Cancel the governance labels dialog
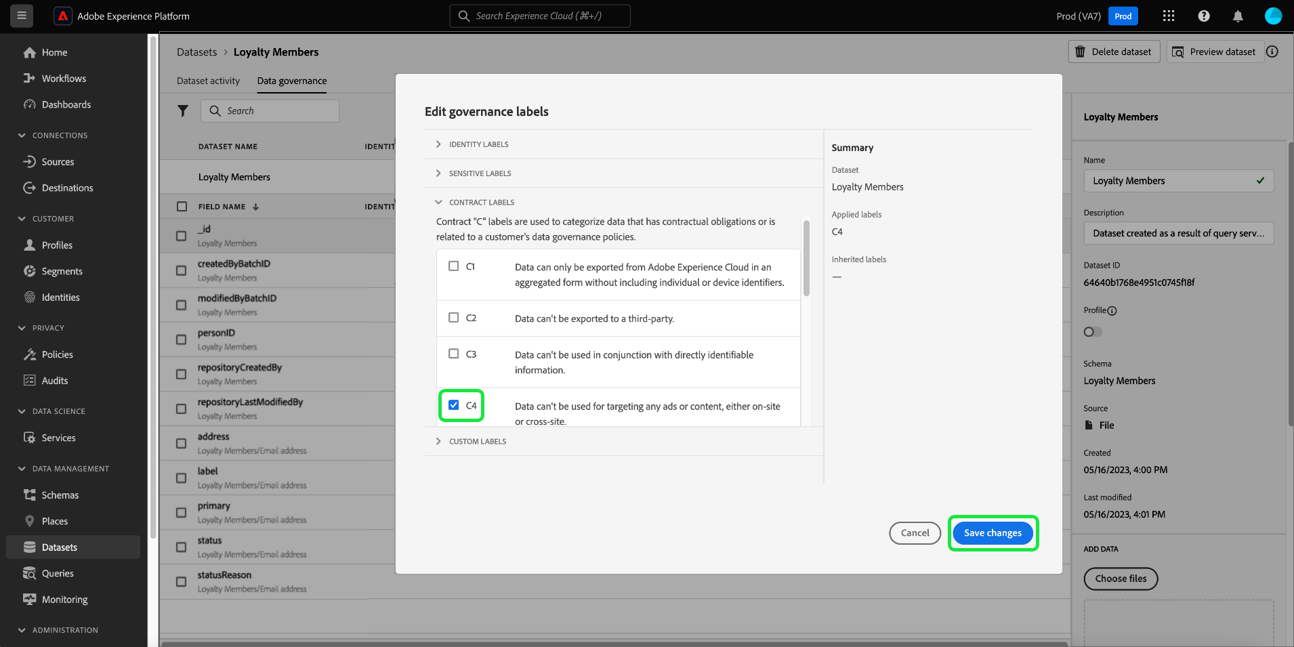1294x647 pixels. click(x=915, y=533)
